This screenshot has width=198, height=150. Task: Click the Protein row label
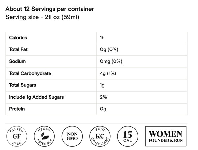coord(17,109)
